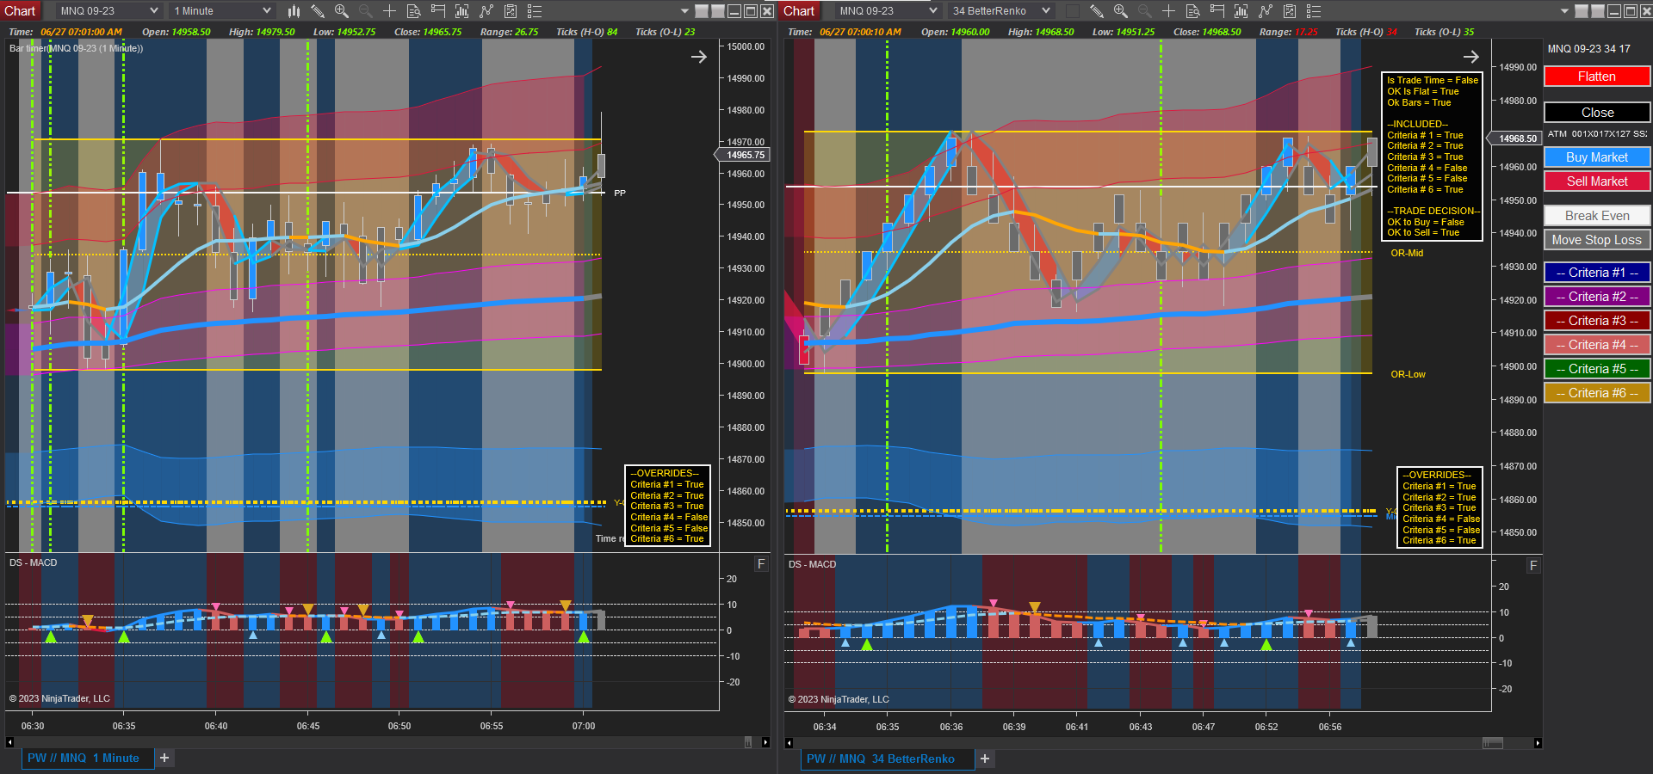The height and width of the screenshot is (774, 1653).
Task: Expand left chart toolbar overflow triangle
Action: point(685,11)
